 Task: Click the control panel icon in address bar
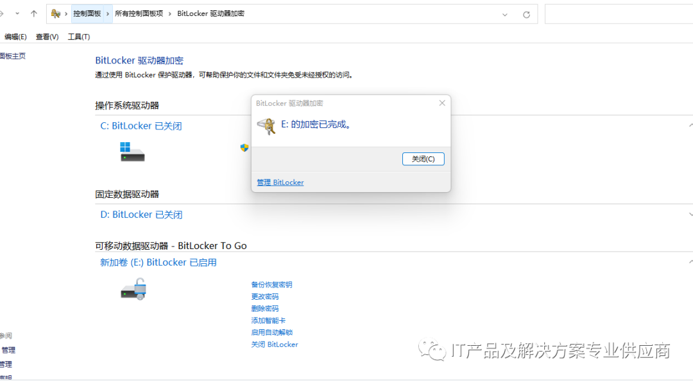[55, 13]
